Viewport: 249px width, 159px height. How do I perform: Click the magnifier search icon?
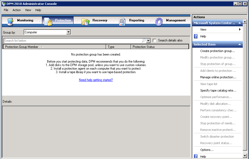point(143,40)
